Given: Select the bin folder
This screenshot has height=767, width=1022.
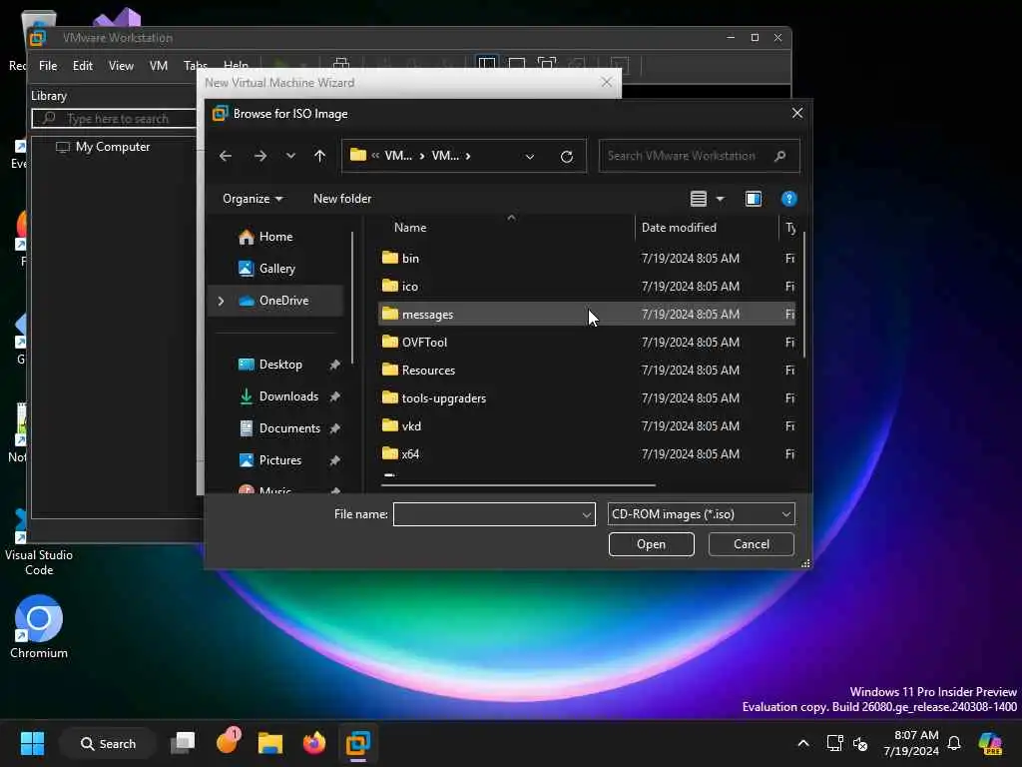Looking at the screenshot, I should pyautogui.click(x=587, y=259).
